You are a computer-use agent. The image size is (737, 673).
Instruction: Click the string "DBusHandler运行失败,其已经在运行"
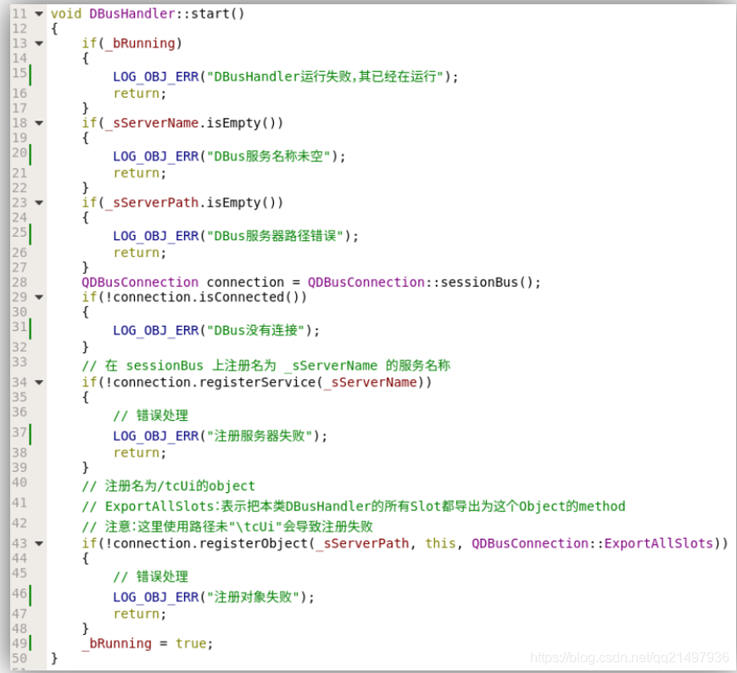click(325, 76)
